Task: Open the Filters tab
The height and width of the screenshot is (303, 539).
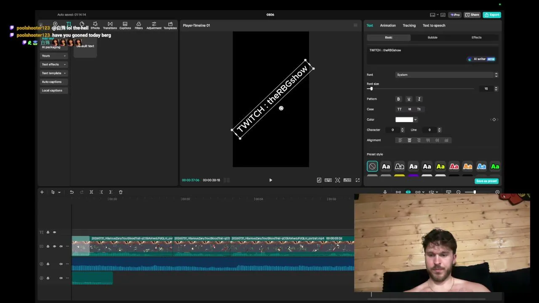Action: coord(139,26)
